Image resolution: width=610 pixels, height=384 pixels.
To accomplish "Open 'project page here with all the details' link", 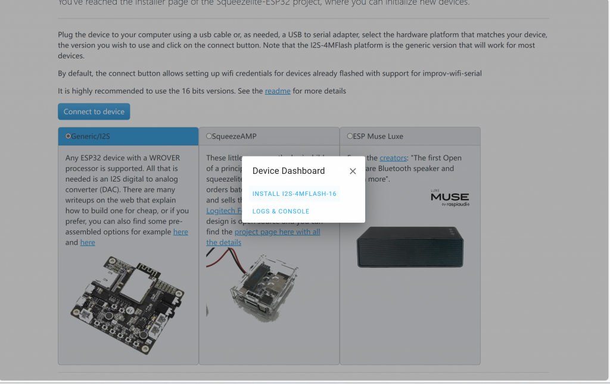I will [277, 232].
